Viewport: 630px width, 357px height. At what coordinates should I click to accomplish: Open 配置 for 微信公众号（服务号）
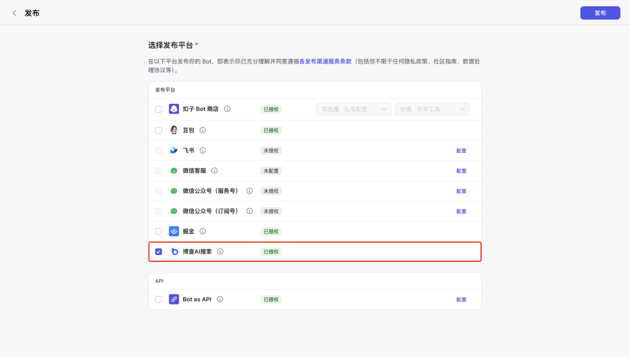pos(461,191)
